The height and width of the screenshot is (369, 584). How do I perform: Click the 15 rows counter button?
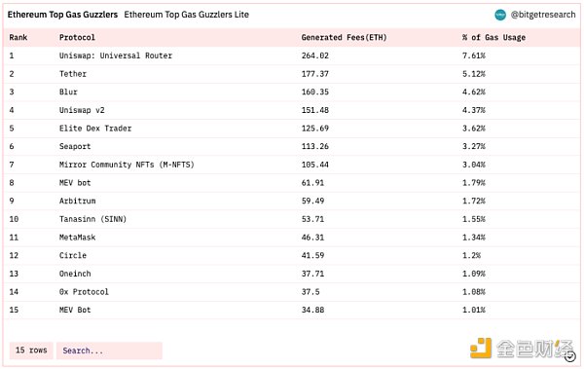point(31,351)
